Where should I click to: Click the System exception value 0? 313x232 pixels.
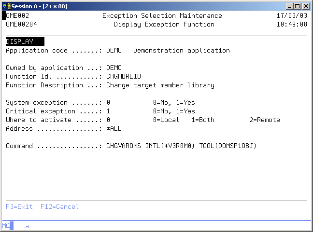click(108, 102)
